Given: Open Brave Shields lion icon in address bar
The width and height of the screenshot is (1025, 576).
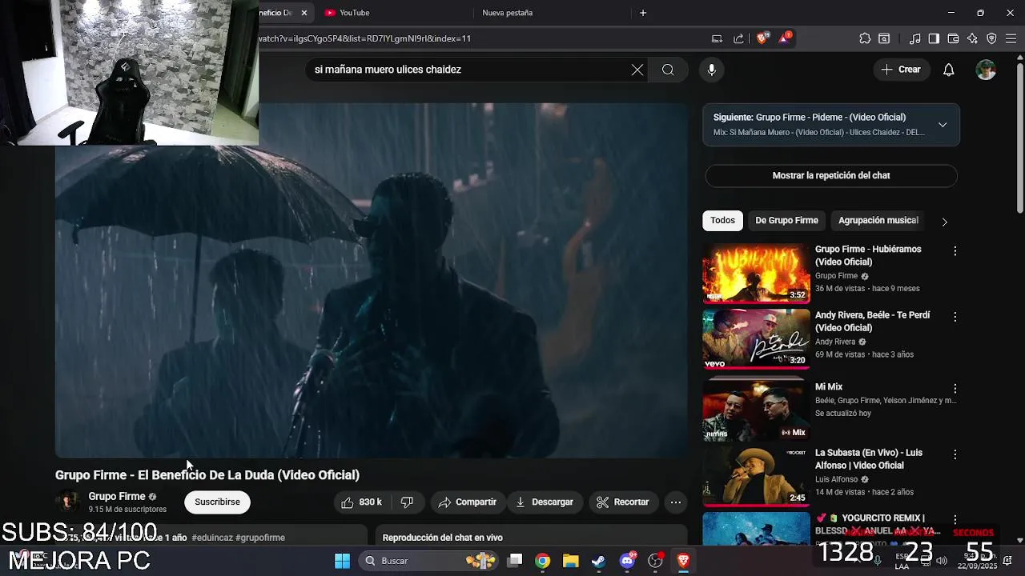Looking at the screenshot, I should [763, 38].
